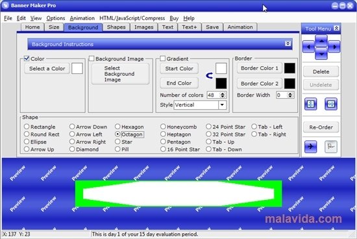
Task: Open the Edit menu
Action: click(21, 18)
